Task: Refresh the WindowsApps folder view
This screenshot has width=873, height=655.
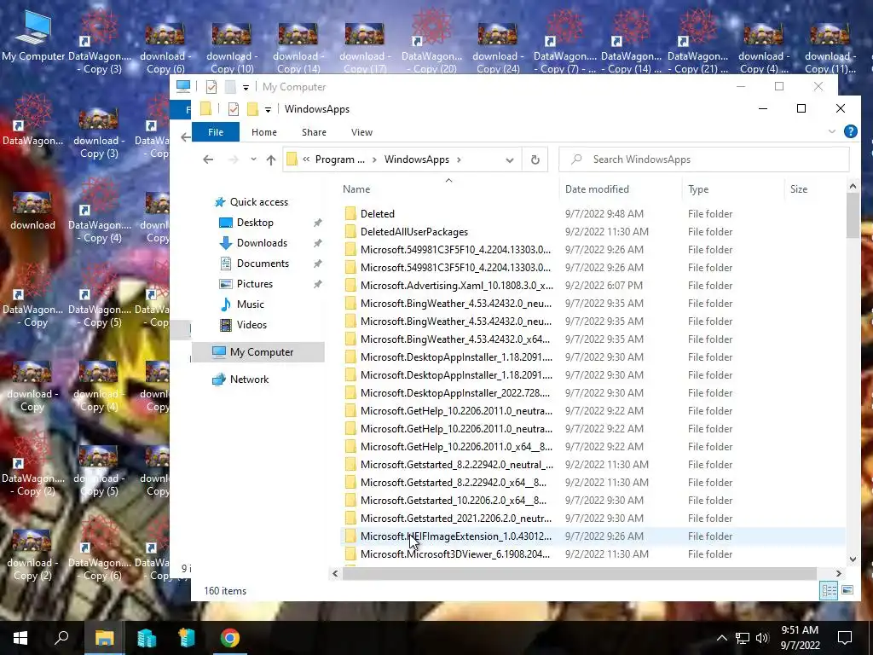Action: click(x=535, y=159)
